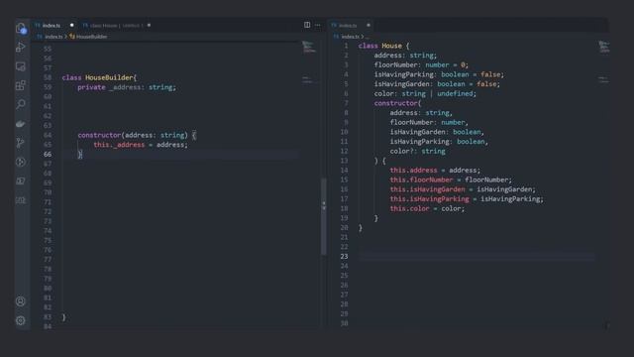Click the circular icon below Source Control
The height and width of the screenshot is (357, 634).
(21, 162)
